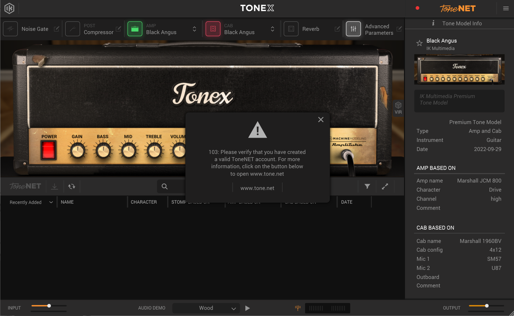The image size is (514, 316).
Task: Click the refresh sync icon
Action: pos(72,186)
